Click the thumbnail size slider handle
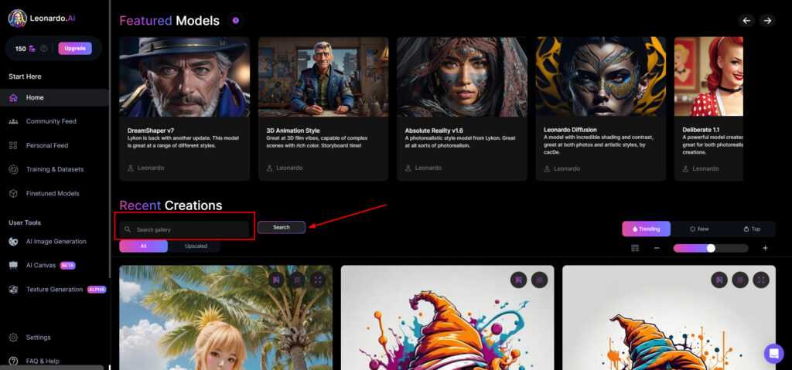The height and width of the screenshot is (370, 792). point(711,248)
